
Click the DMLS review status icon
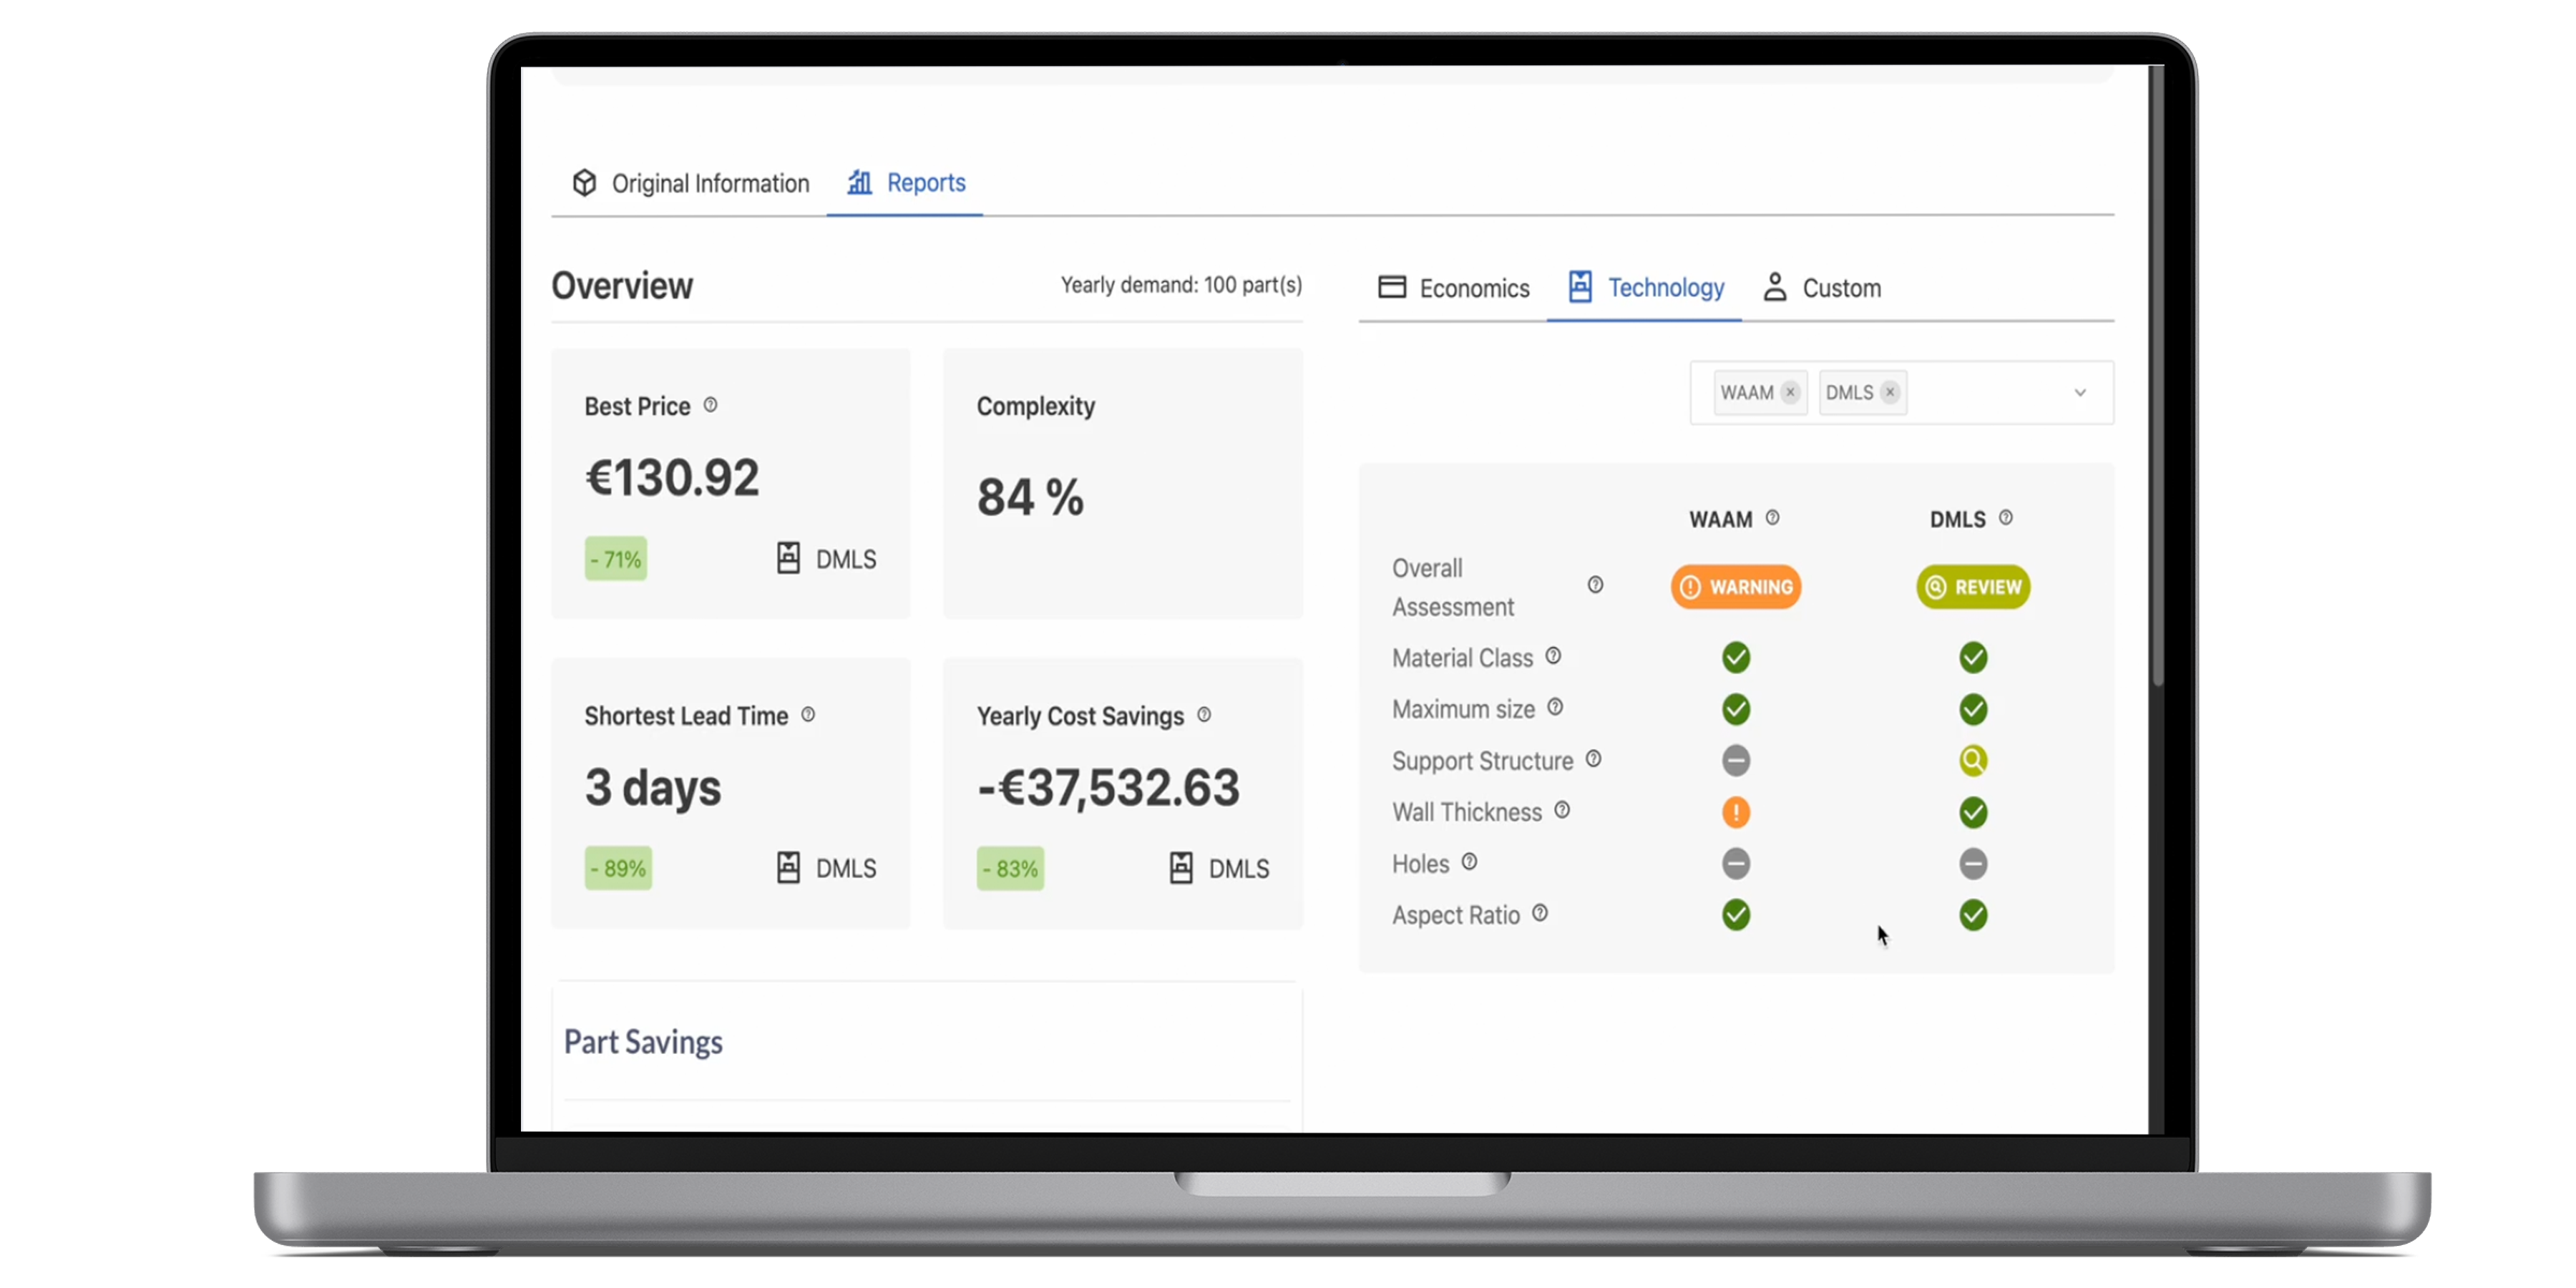(x=1971, y=587)
